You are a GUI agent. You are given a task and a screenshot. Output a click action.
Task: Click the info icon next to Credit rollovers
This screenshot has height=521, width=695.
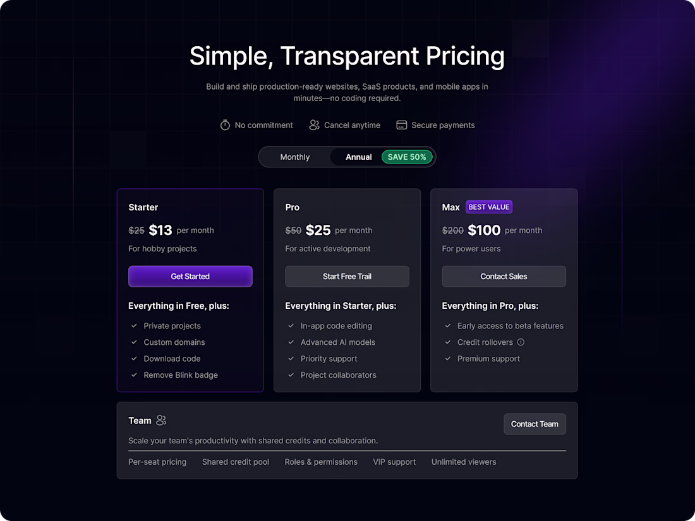(x=521, y=342)
